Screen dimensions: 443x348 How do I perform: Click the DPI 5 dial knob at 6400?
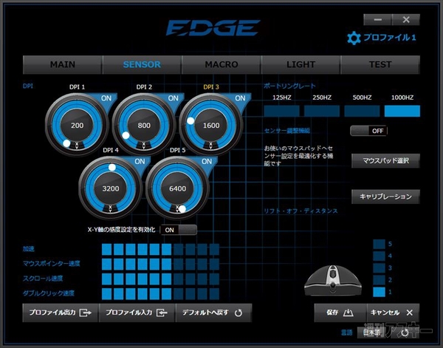click(x=182, y=209)
